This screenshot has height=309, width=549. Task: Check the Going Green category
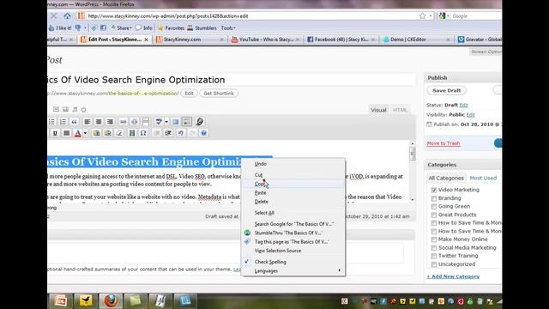tap(434, 206)
